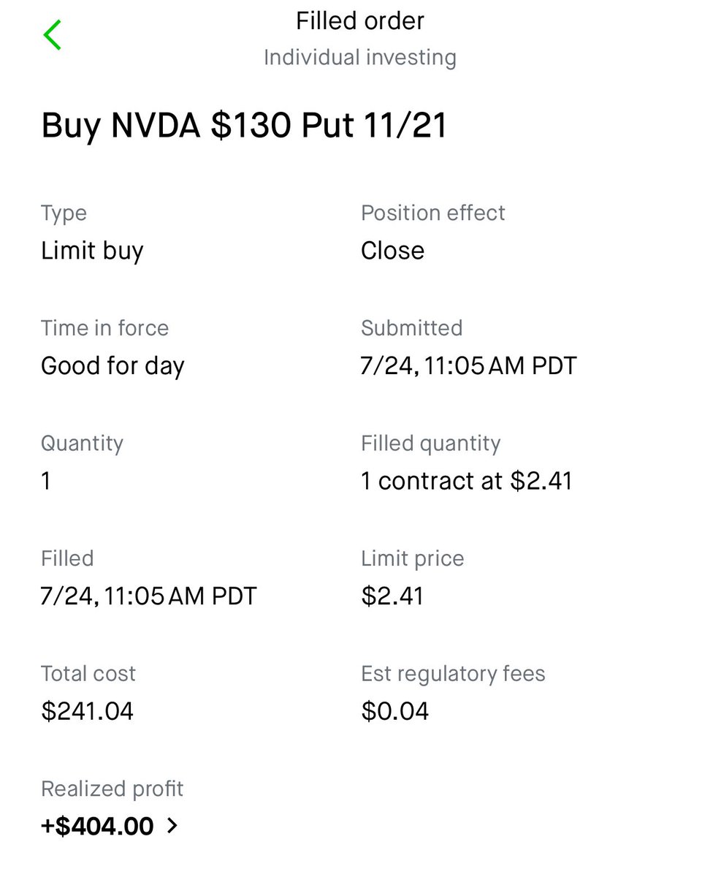The height and width of the screenshot is (877, 721).
Task: Tap Est regulatory fees $0.04
Action: 395,710
